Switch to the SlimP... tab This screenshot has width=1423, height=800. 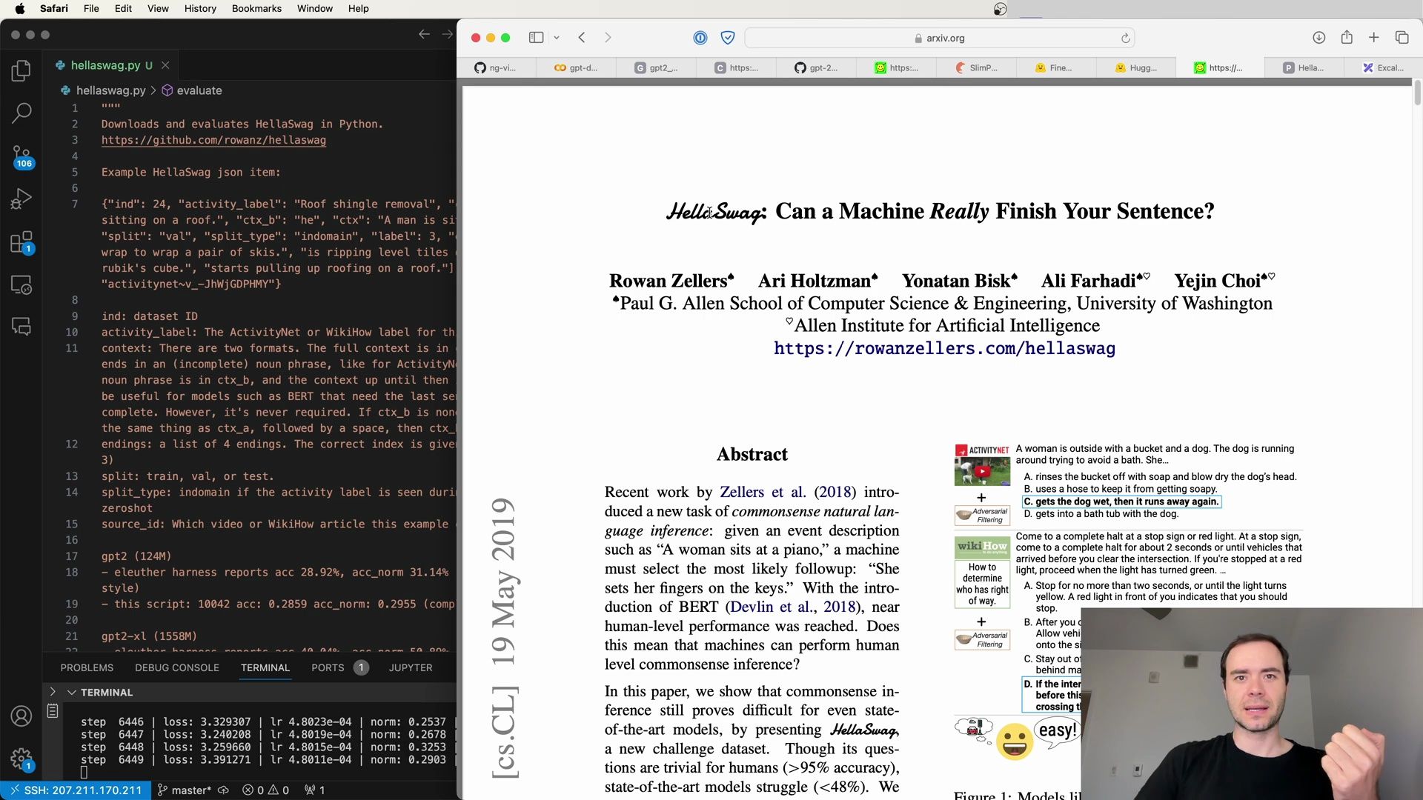pyautogui.click(x=976, y=67)
